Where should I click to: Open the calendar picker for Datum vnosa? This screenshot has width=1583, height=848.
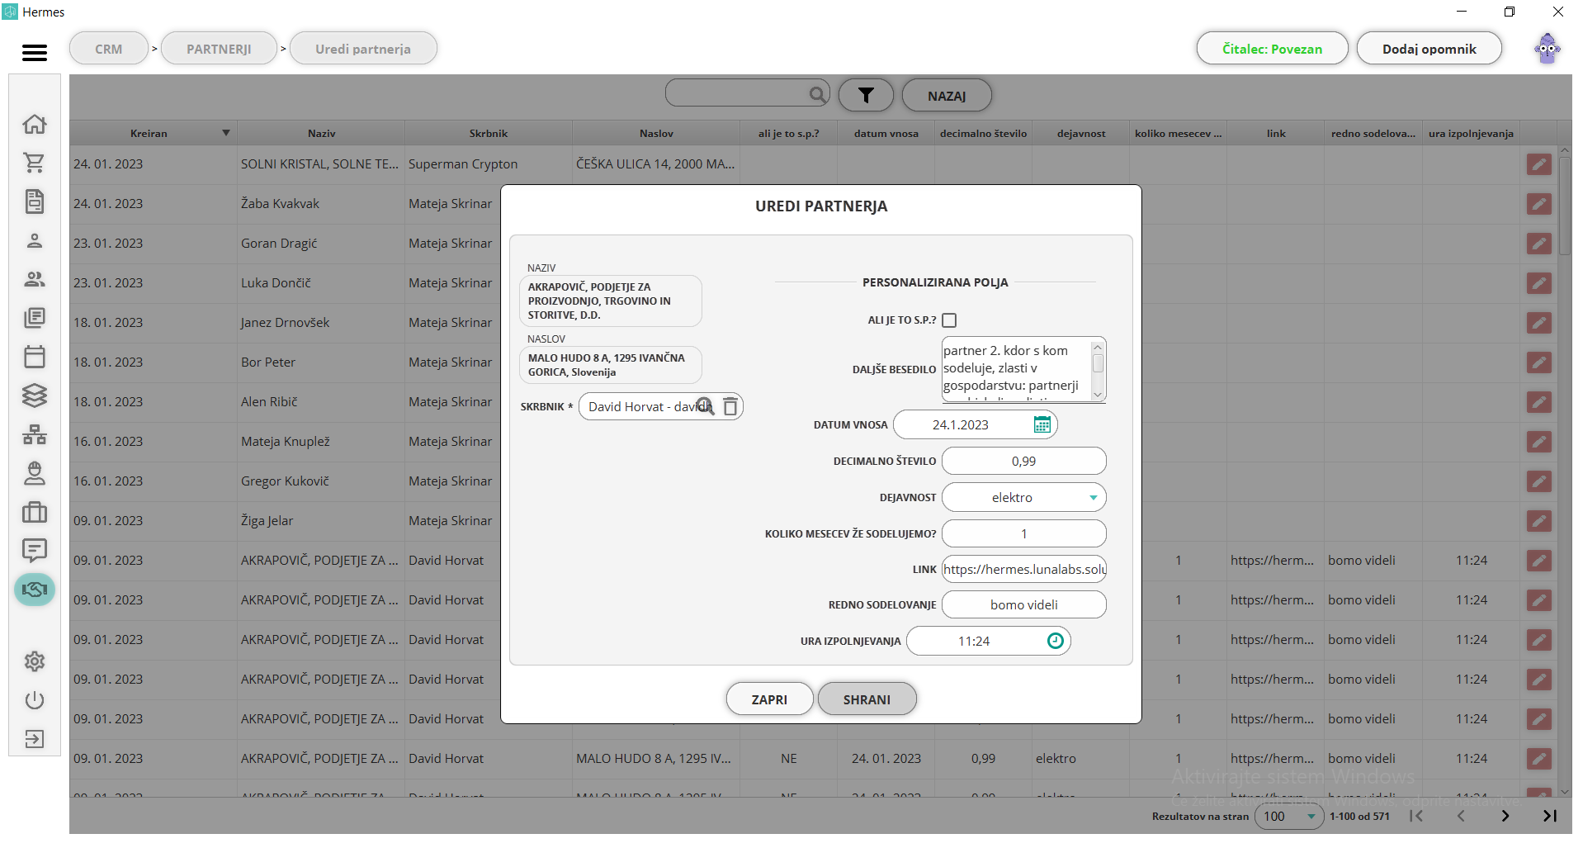pos(1042,424)
